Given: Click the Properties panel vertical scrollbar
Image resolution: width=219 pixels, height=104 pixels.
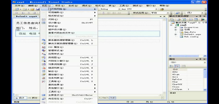Looking at the screenshot, I should coord(205,78).
